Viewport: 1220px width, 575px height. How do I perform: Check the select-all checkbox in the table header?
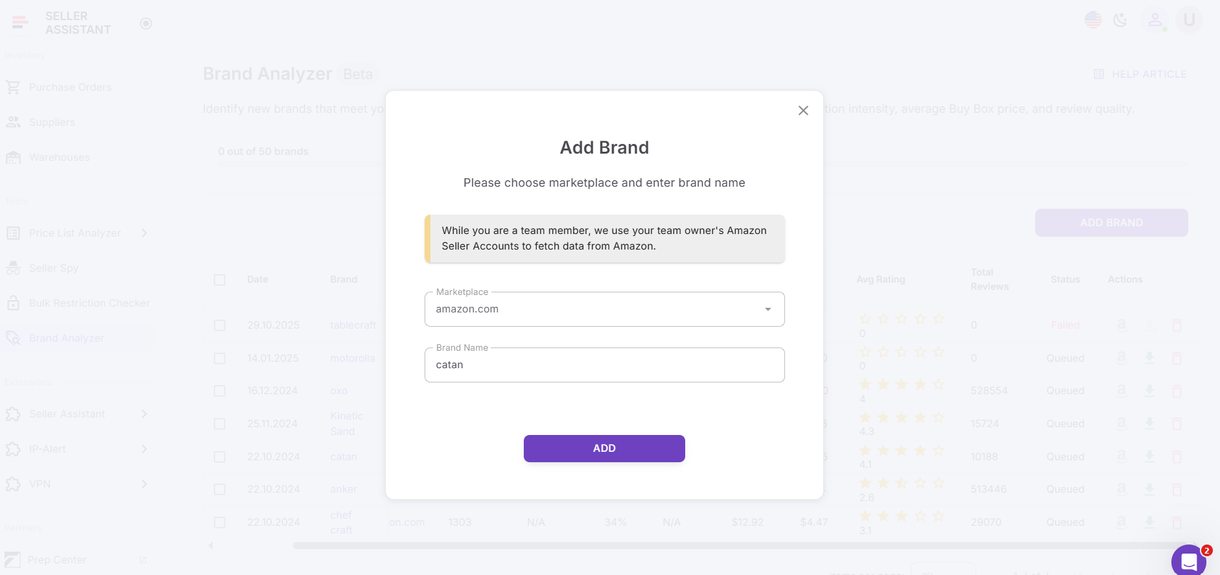point(219,279)
